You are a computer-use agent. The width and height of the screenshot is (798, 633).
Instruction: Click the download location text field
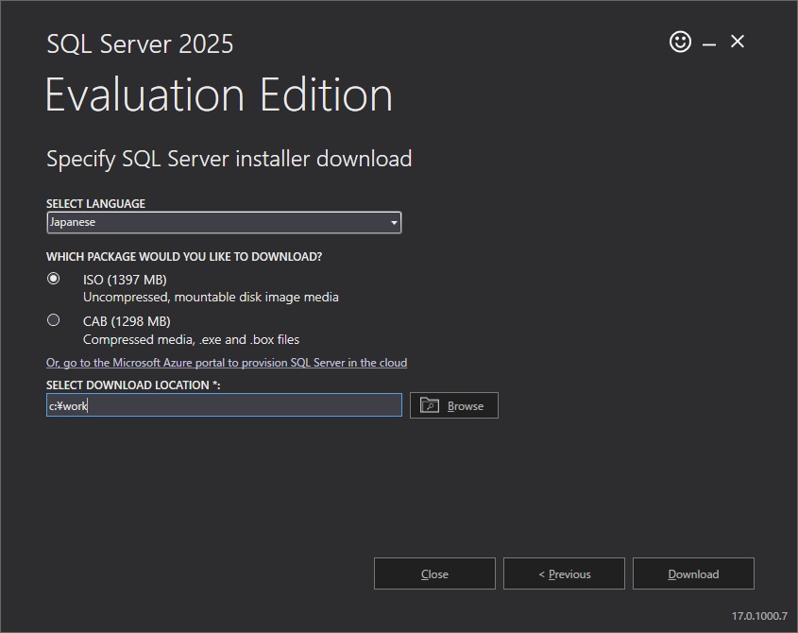click(224, 404)
